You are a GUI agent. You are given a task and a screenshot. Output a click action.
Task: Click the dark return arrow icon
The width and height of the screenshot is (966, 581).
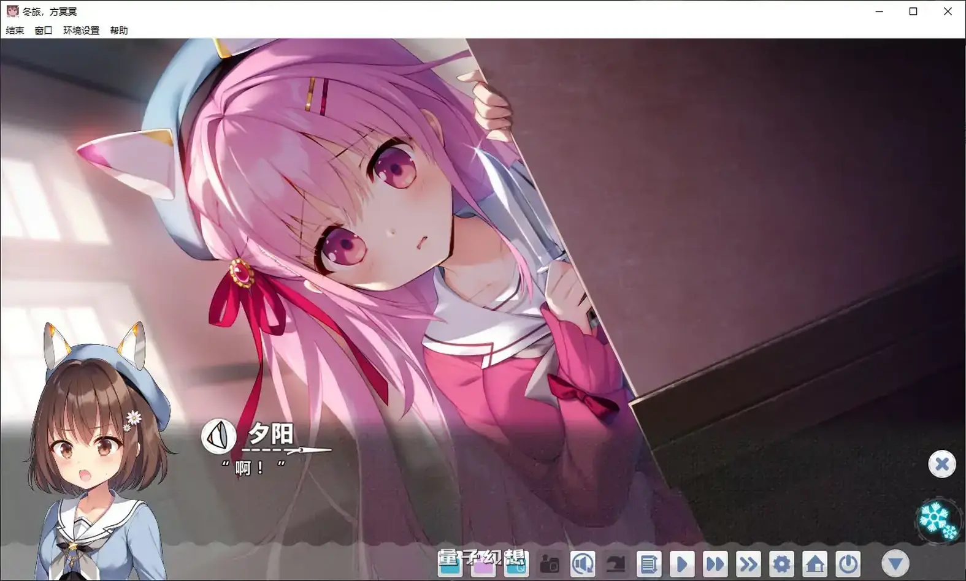click(x=616, y=564)
